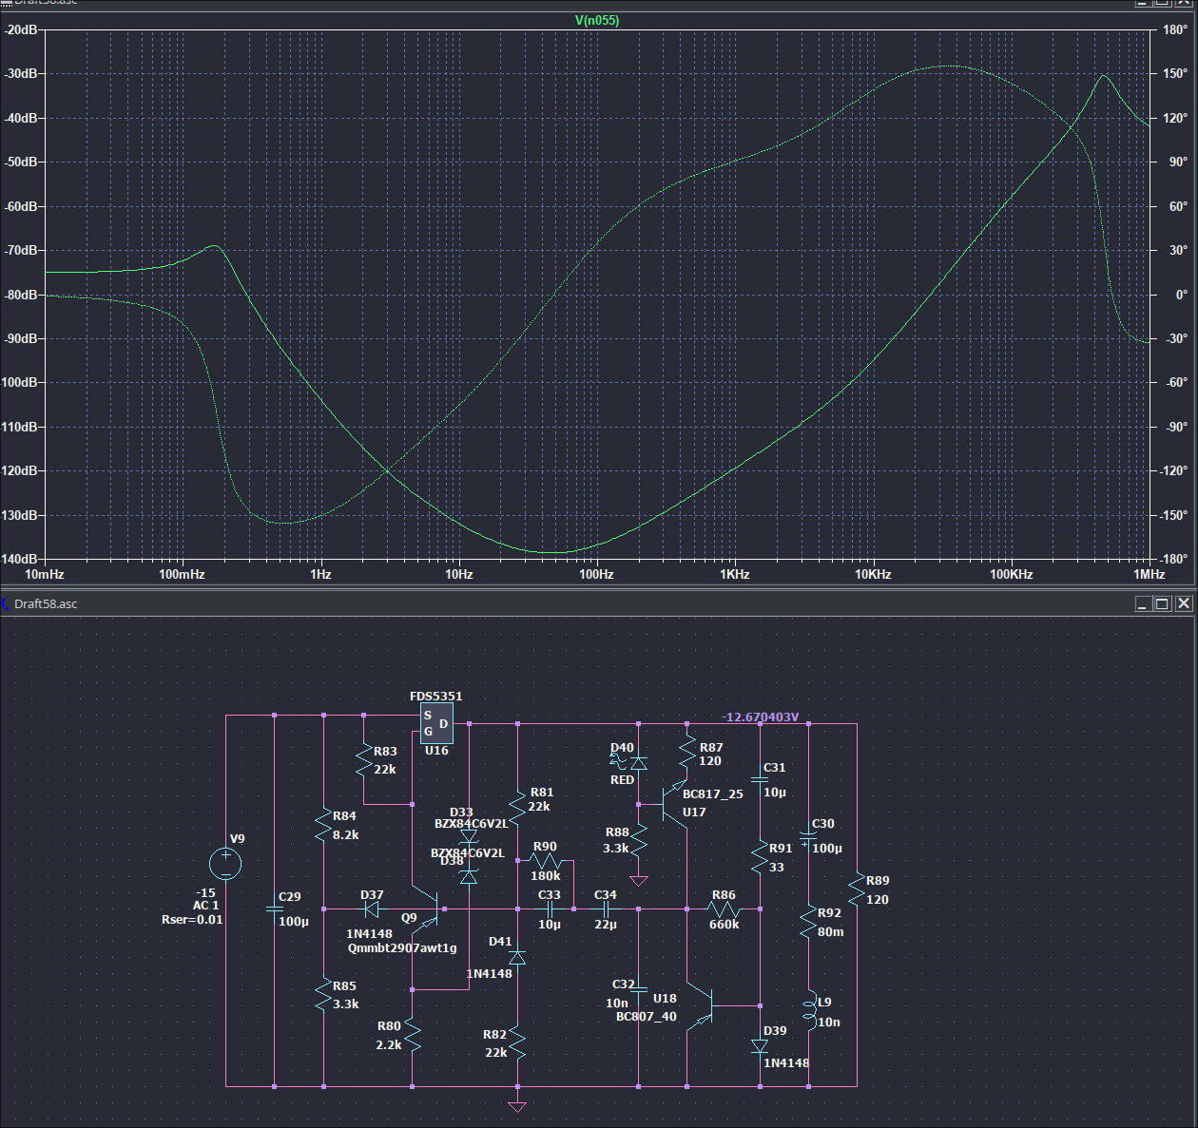Select the U16 FDS5351 MOSFET block
Screen dimensions: 1198x1128
click(436, 724)
